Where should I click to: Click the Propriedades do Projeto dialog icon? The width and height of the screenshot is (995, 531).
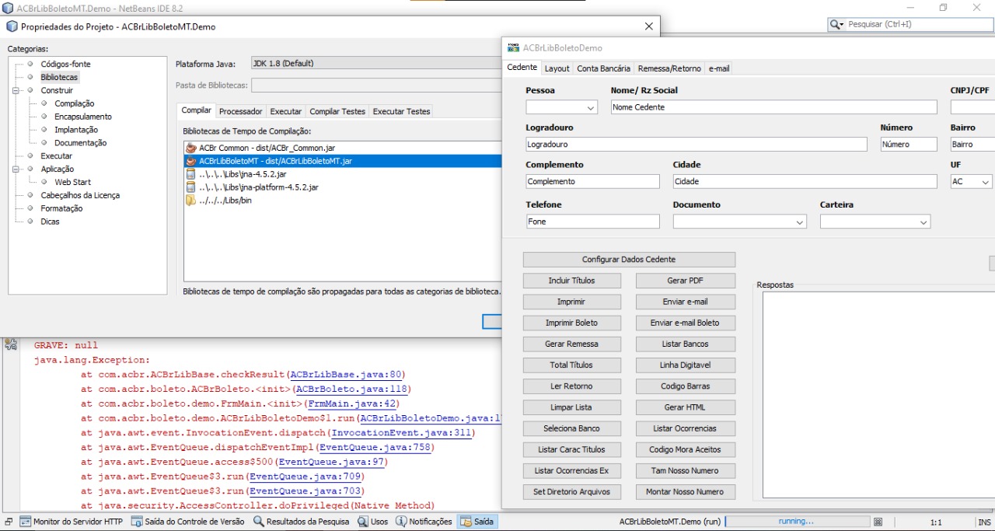tap(12, 26)
